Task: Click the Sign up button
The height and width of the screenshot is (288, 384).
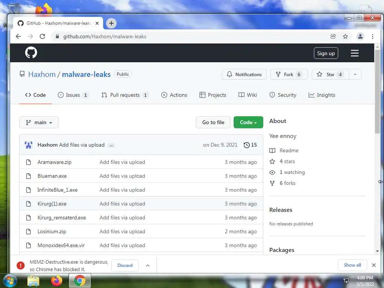Action: (x=326, y=53)
